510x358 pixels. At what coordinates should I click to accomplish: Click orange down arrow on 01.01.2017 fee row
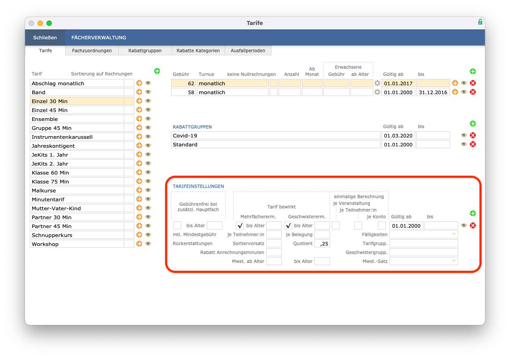(455, 83)
